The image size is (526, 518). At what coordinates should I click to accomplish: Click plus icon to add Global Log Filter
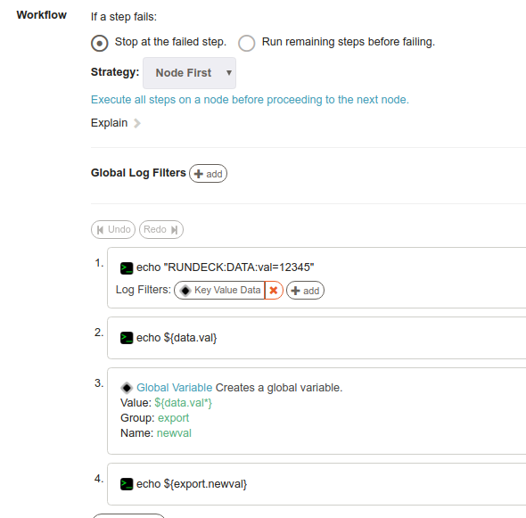point(199,174)
